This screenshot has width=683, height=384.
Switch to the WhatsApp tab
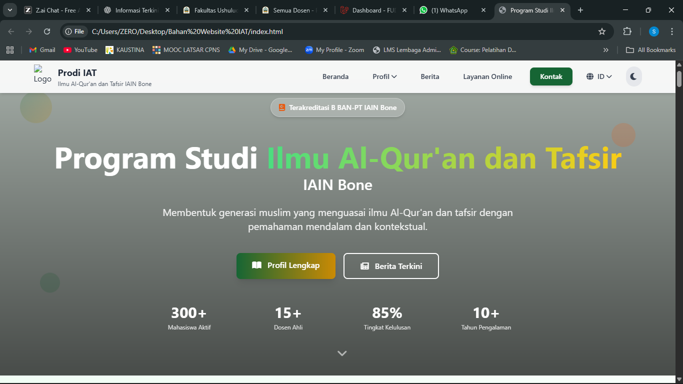(x=452, y=10)
